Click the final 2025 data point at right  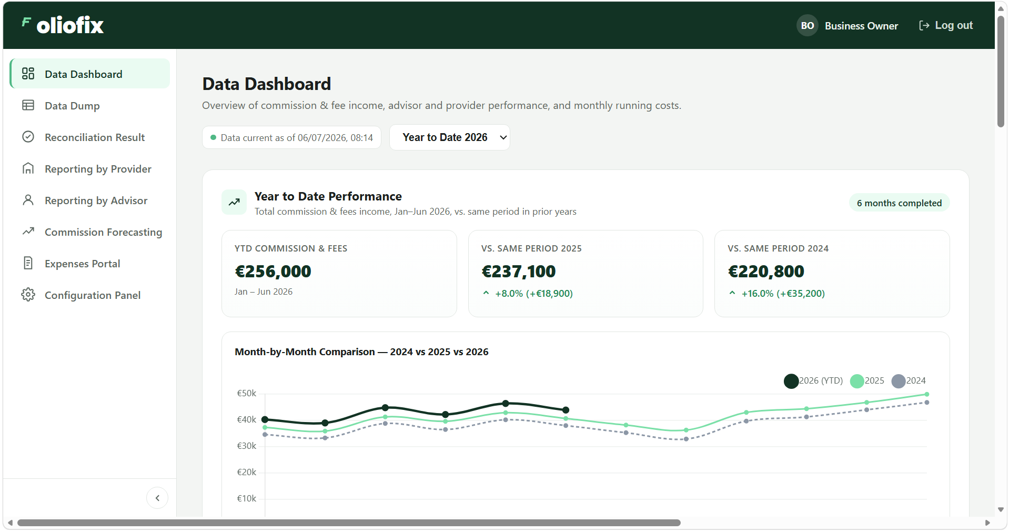[927, 394]
